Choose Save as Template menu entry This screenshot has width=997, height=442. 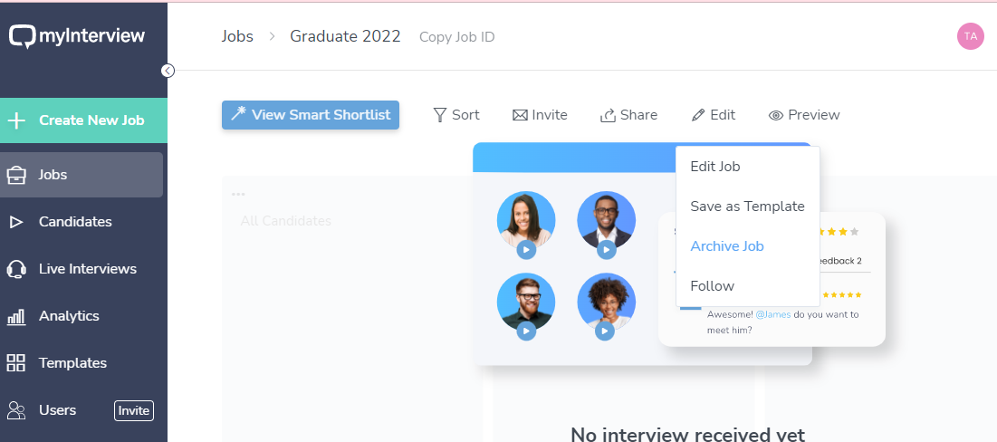[747, 207]
